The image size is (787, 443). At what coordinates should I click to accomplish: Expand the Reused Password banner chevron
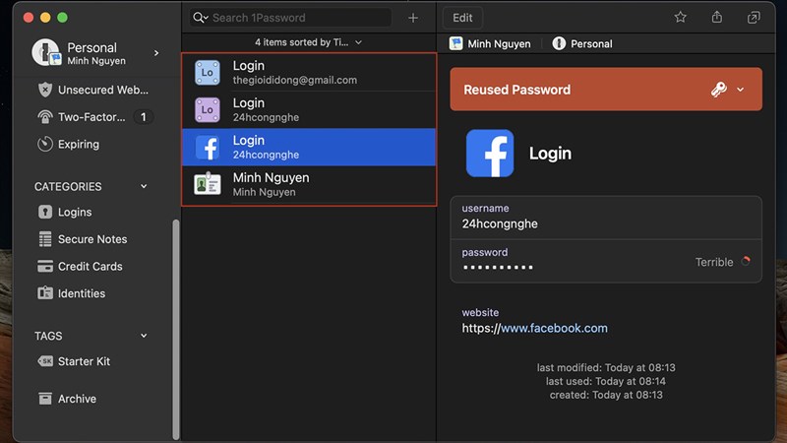click(741, 90)
